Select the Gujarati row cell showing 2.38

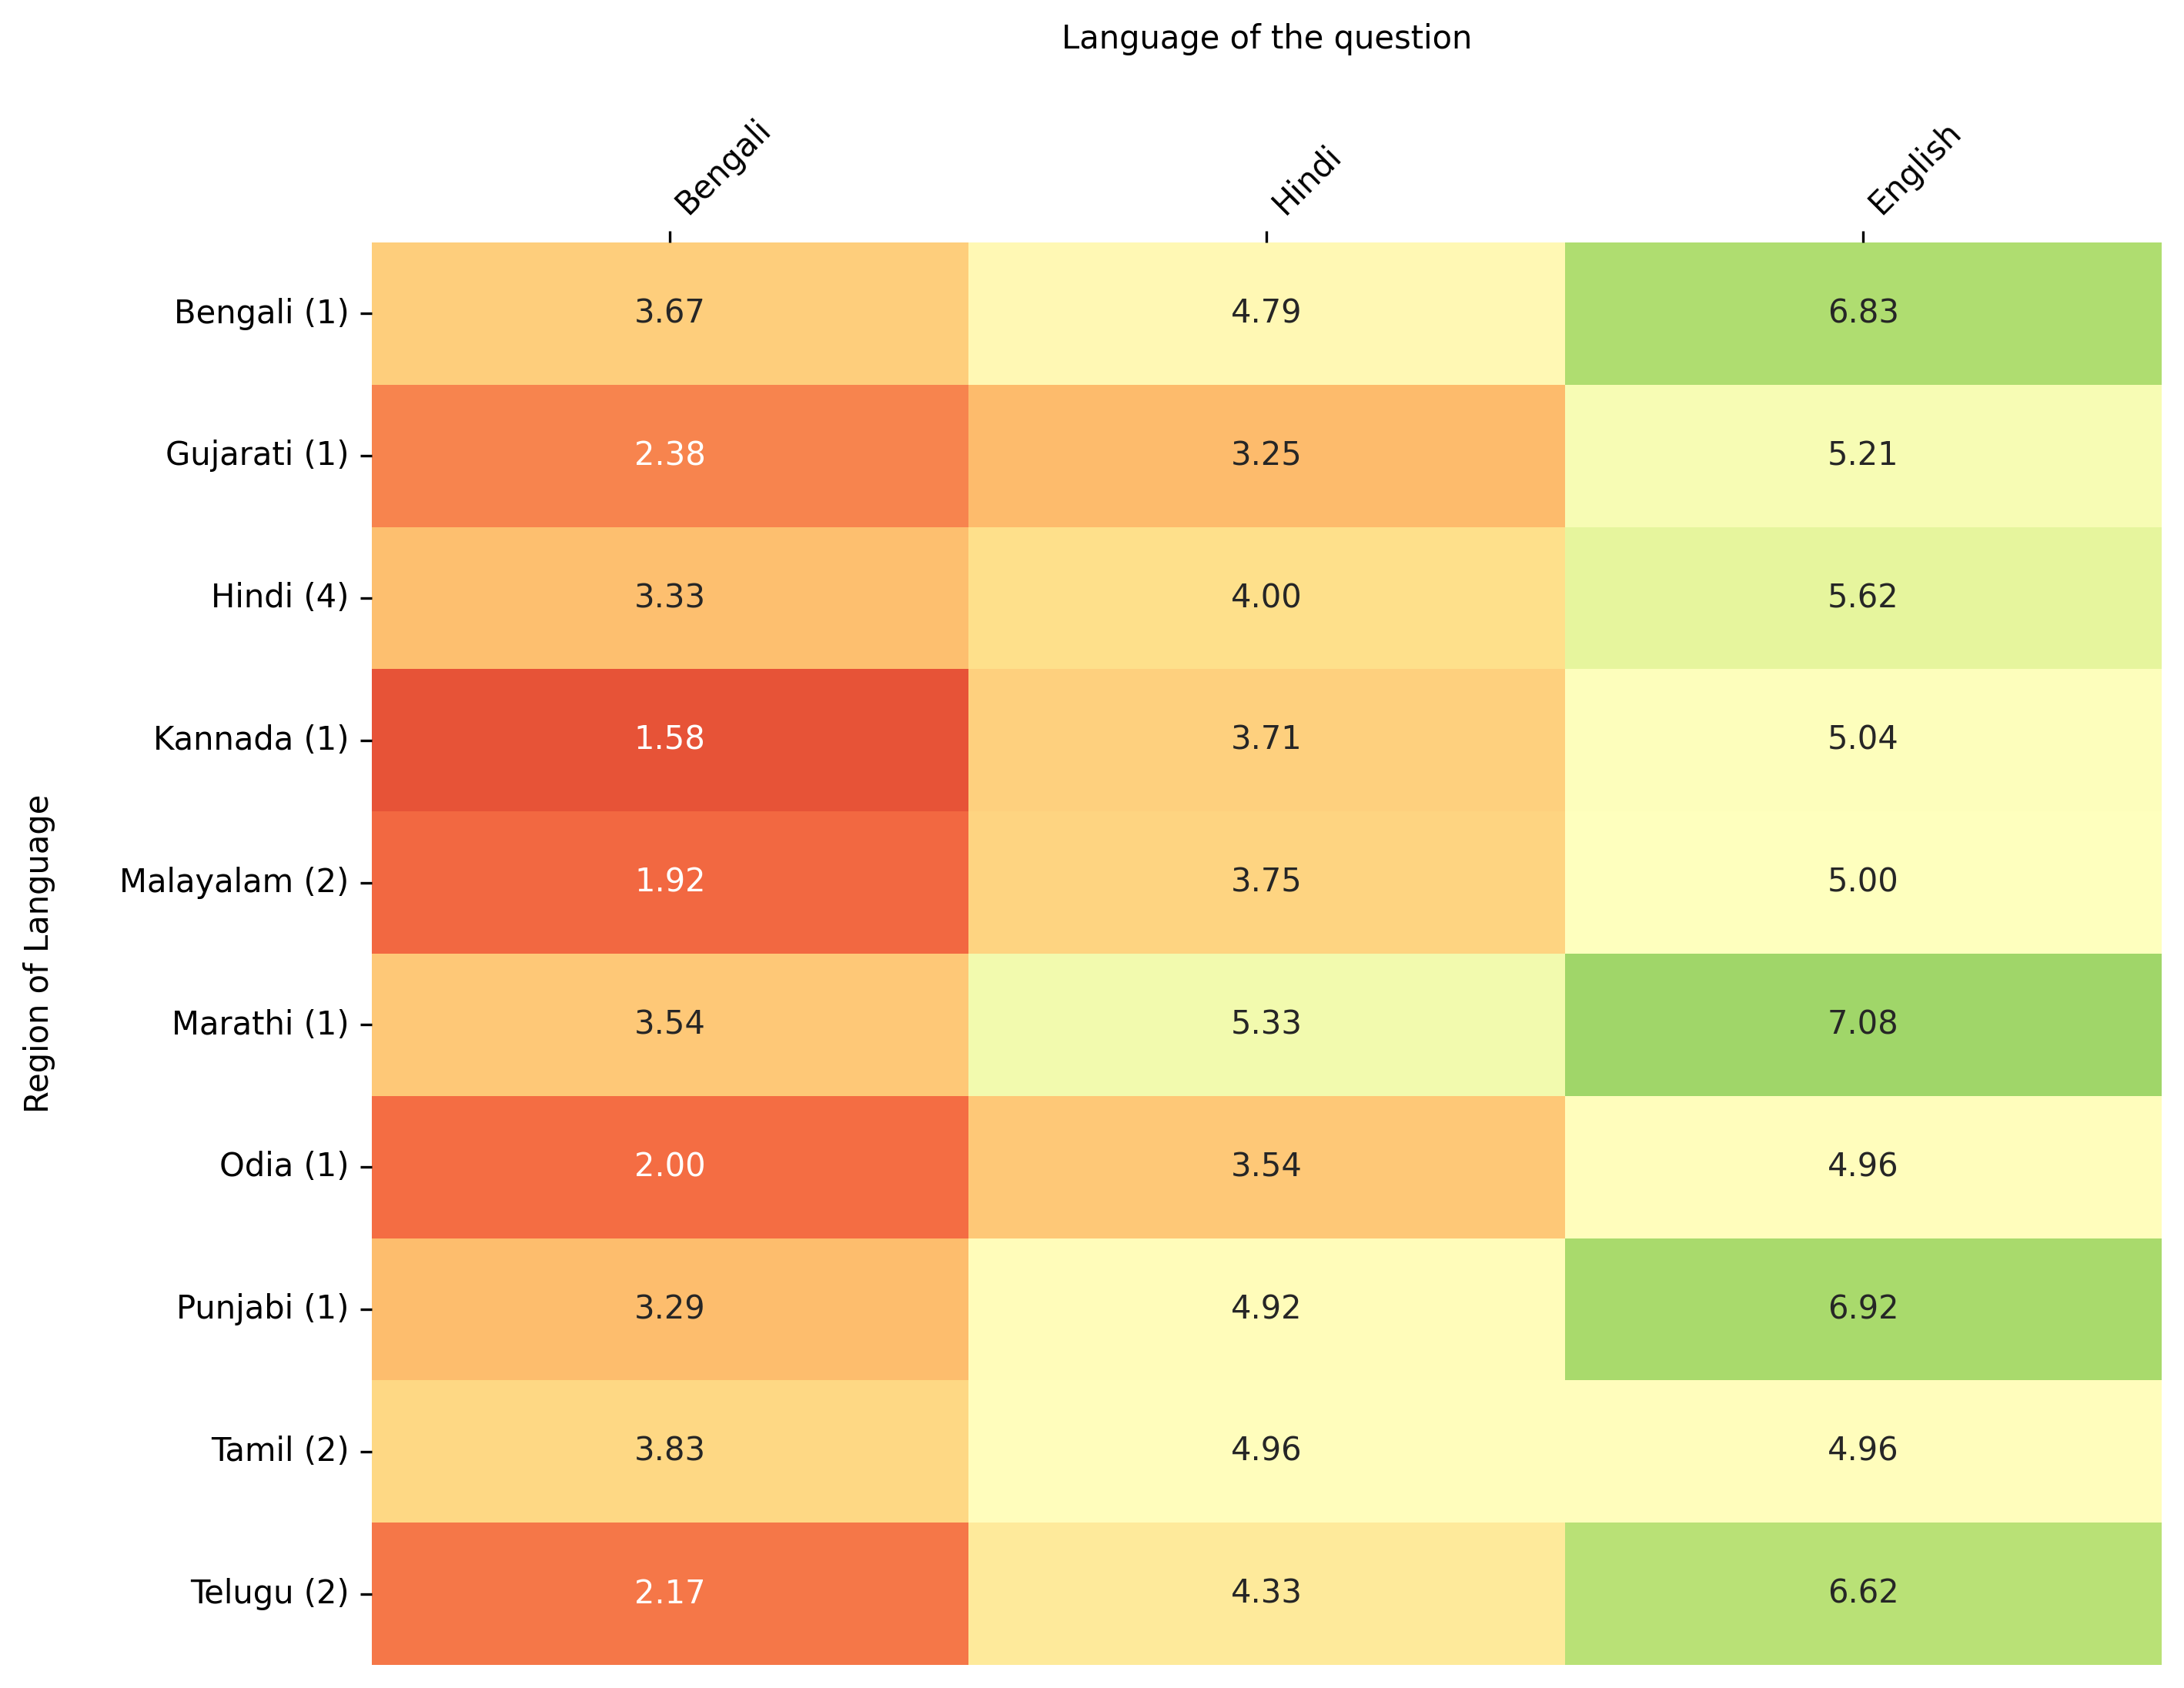(x=669, y=455)
